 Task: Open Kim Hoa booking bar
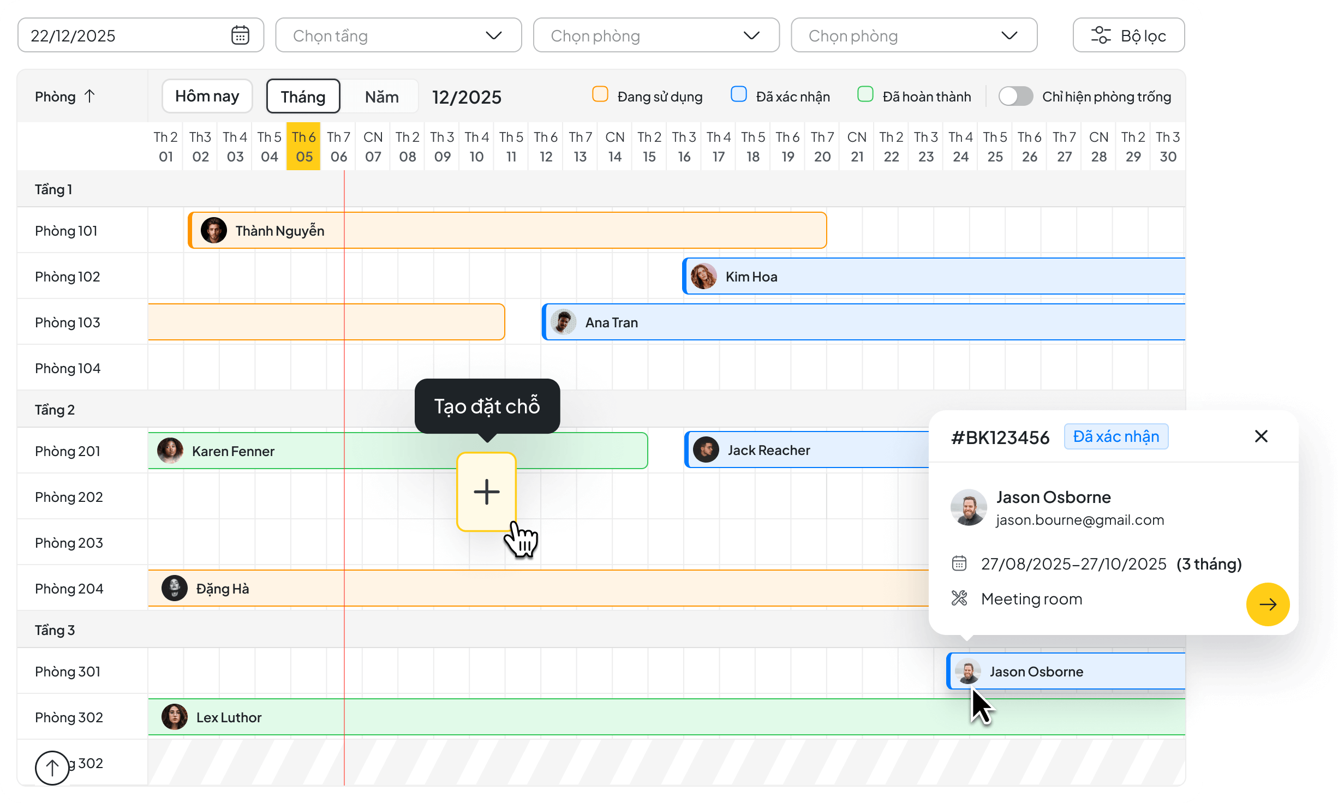tap(934, 276)
